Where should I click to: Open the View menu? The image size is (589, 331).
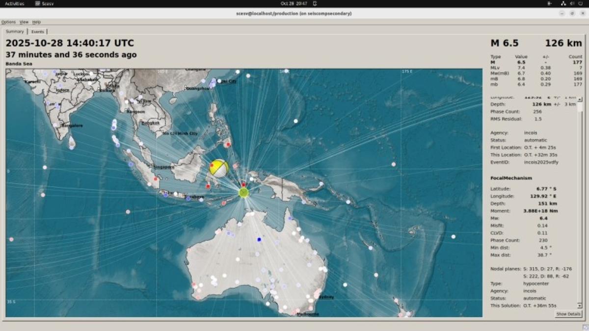click(x=24, y=22)
